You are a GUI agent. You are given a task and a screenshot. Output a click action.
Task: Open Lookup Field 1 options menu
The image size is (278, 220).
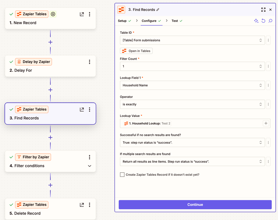(x=268, y=85)
